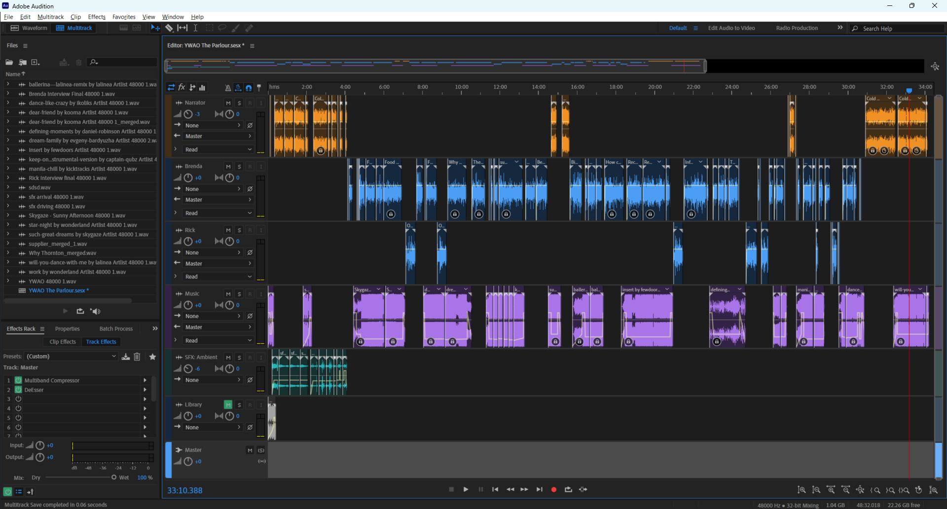Viewport: 947px width, 509px height.
Task: Expand the Rick Interview final file
Action: click(x=8, y=178)
